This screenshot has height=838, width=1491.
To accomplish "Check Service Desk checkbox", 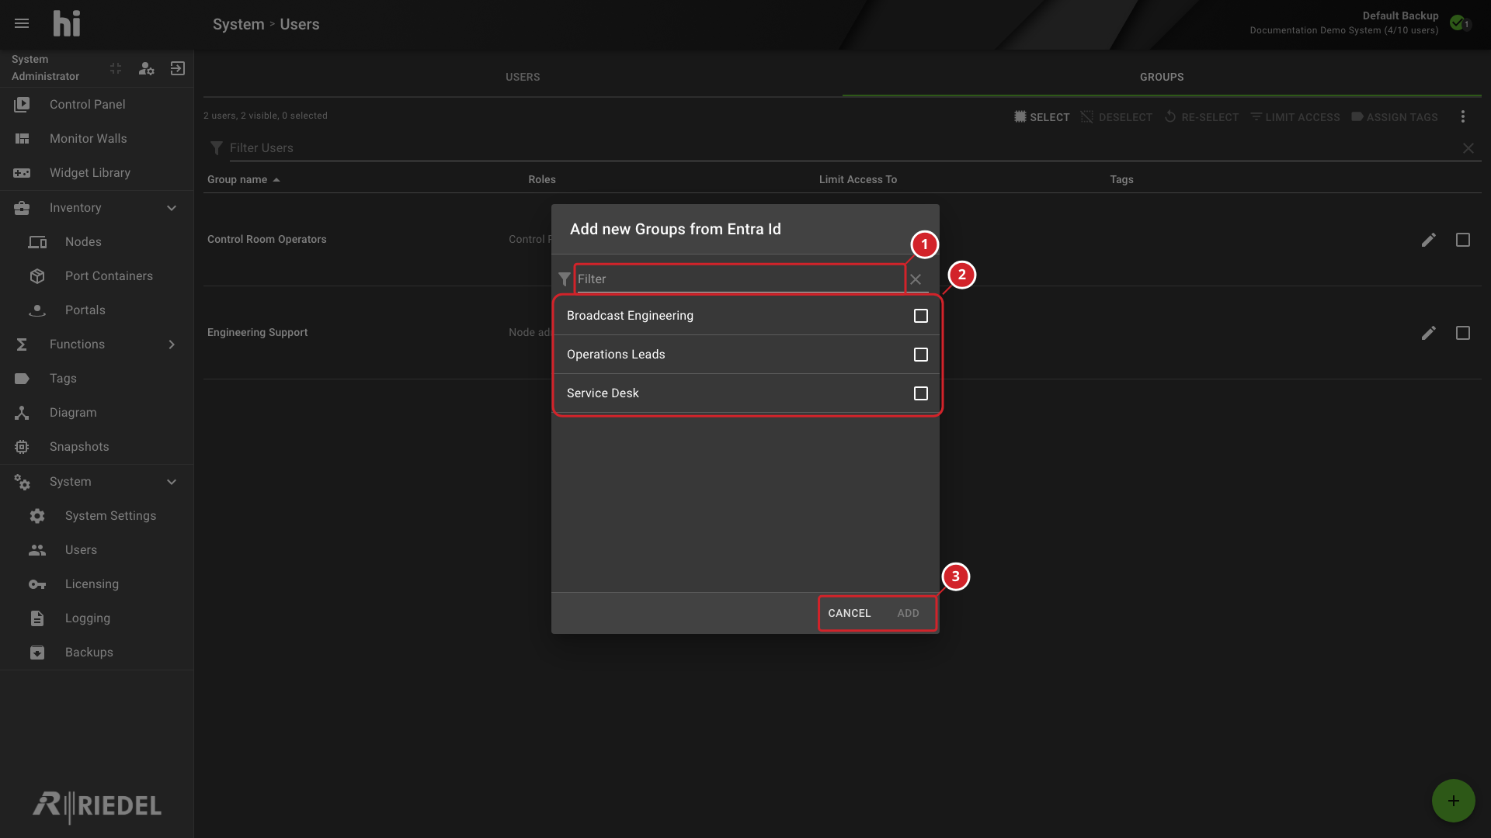I will 920,393.
